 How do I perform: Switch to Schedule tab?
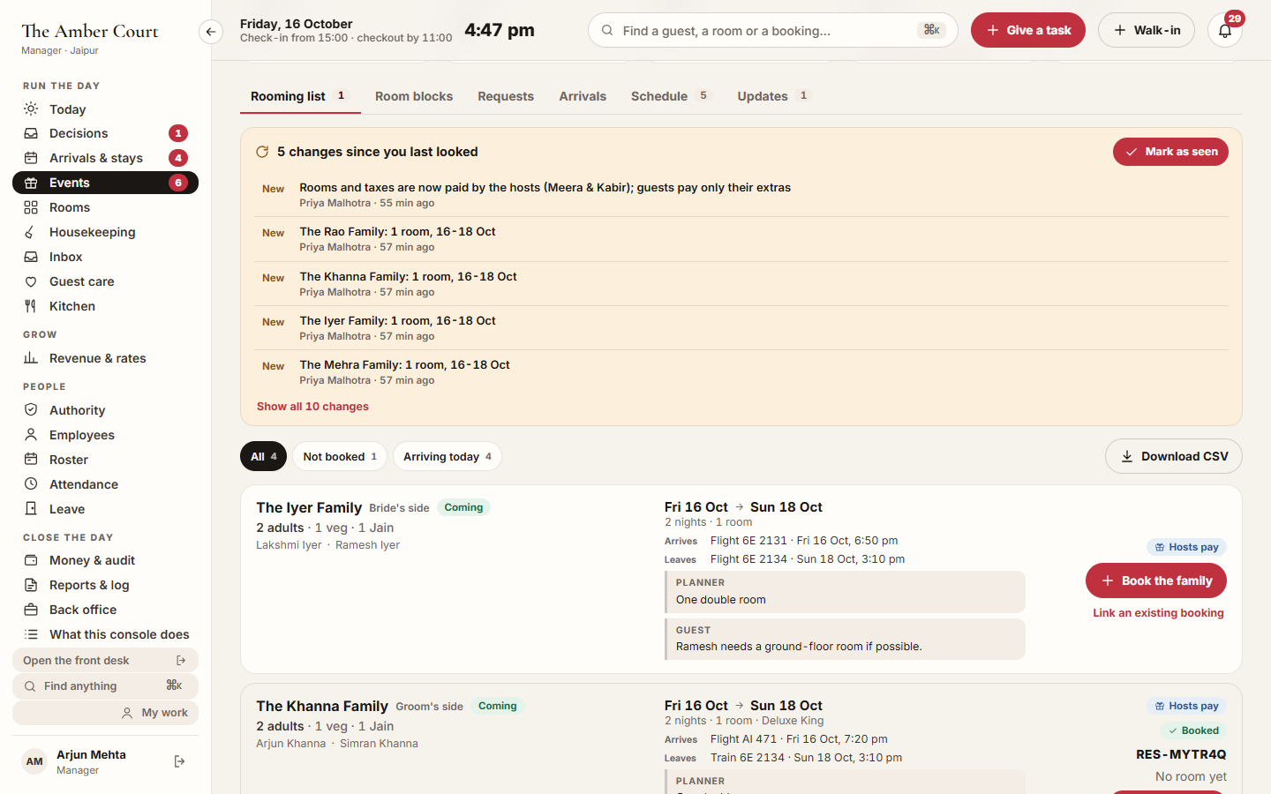pyautogui.click(x=670, y=96)
